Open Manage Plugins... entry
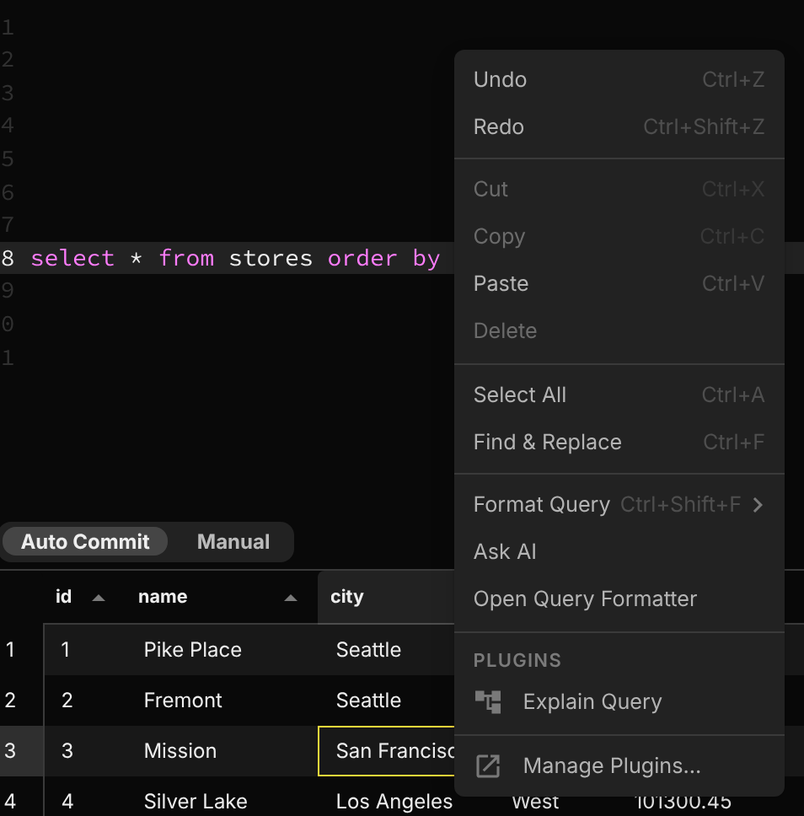 point(619,766)
